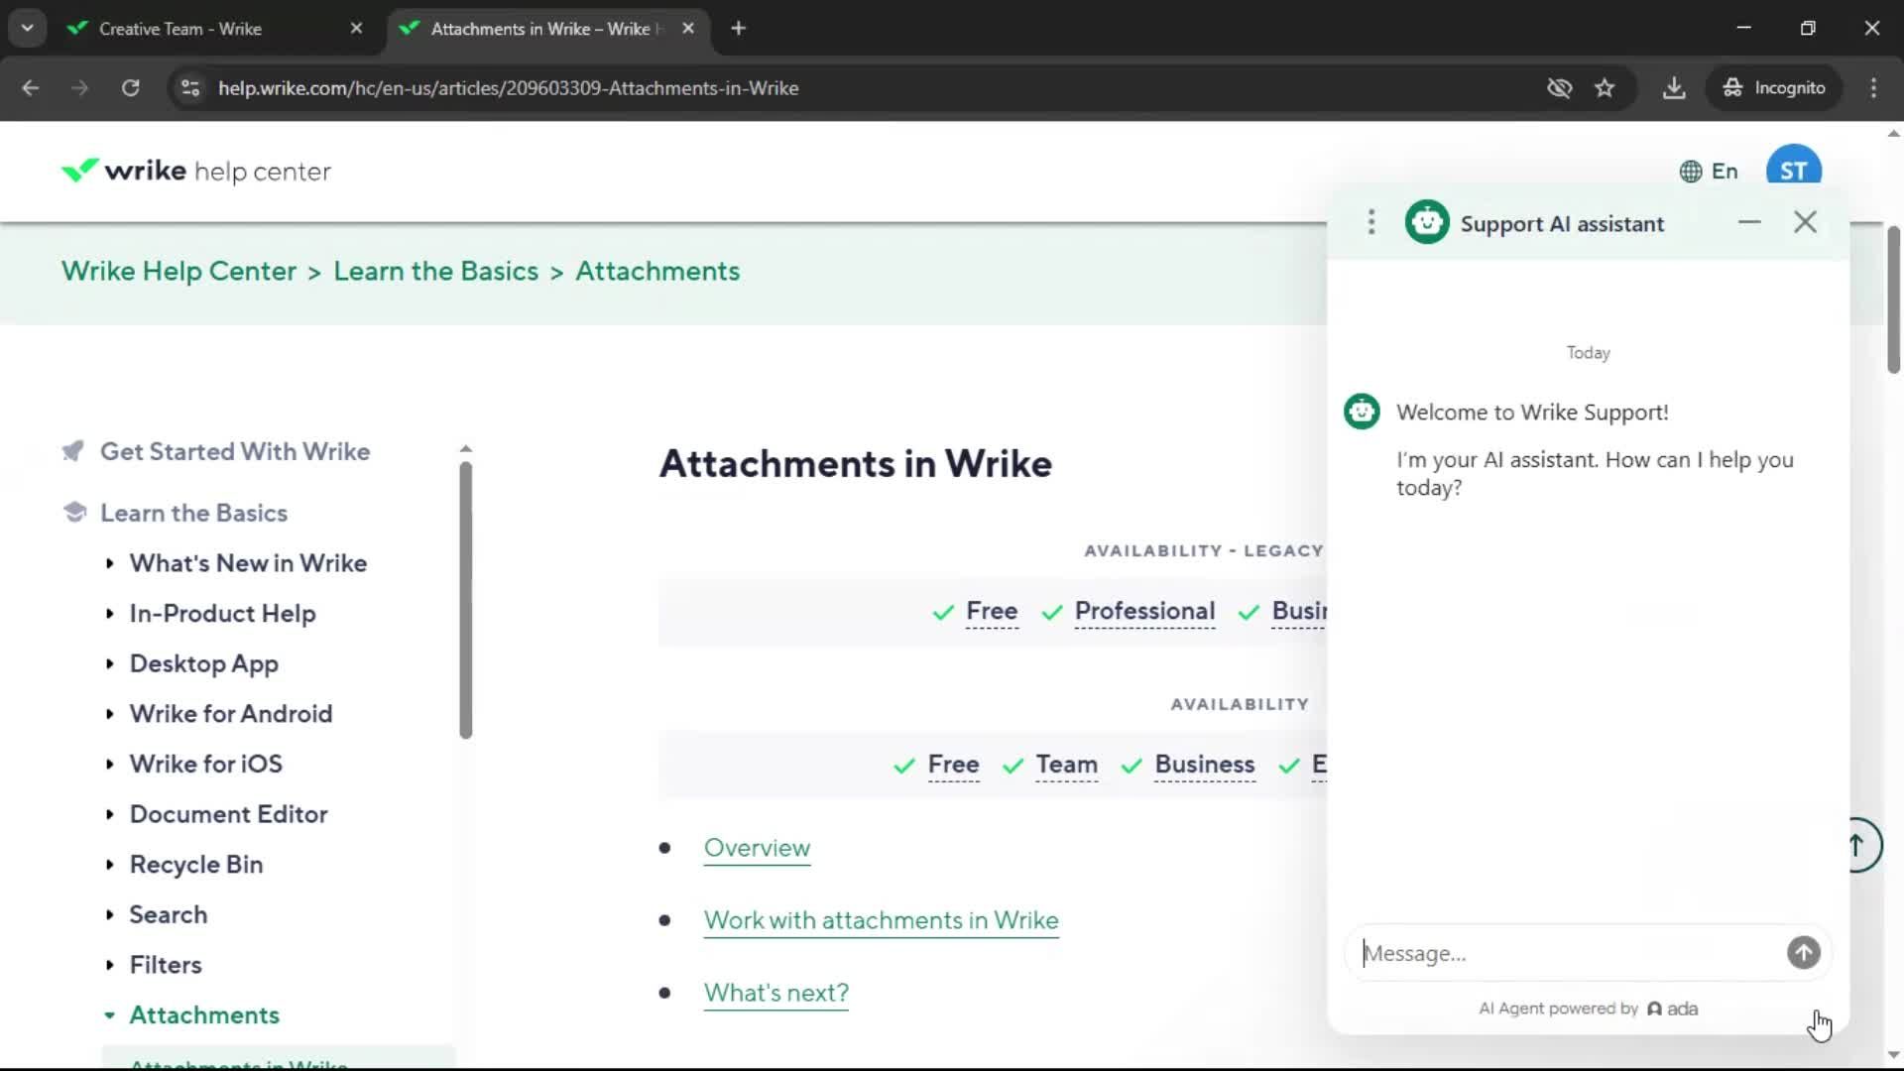Expand the Desktop App item

tap(203, 664)
